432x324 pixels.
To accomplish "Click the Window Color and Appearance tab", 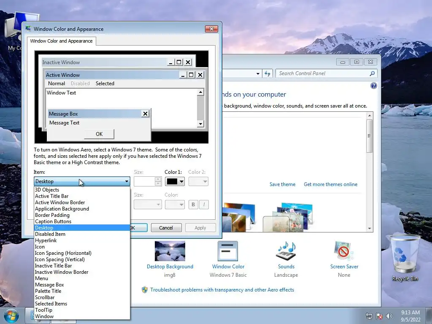I will pos(62,41).
